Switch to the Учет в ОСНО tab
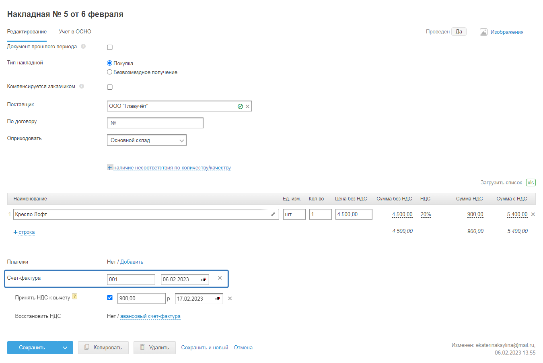 [75, 32]
